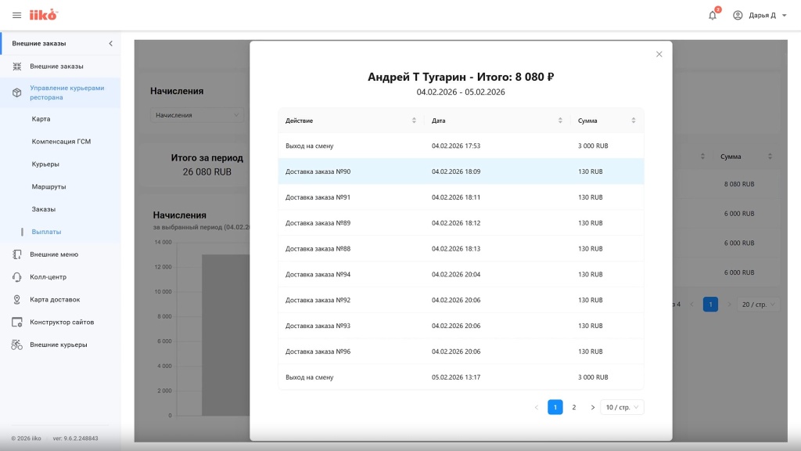Select row Доставка заказа №88
Viewport: 801px width, 451px height.
click(461, 248)
